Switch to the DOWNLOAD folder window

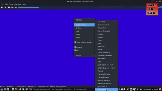(80, 89)
